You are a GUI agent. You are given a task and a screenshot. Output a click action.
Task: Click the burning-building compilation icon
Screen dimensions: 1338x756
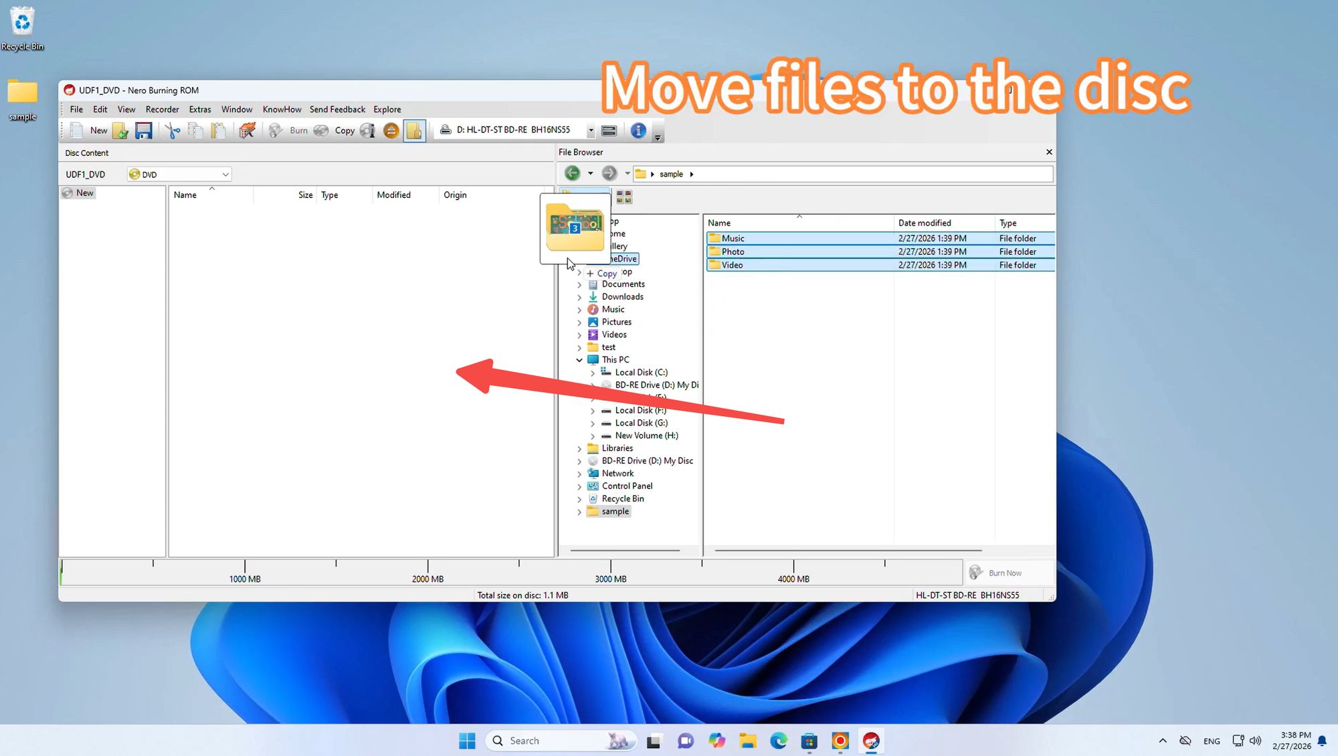(247, 130)
